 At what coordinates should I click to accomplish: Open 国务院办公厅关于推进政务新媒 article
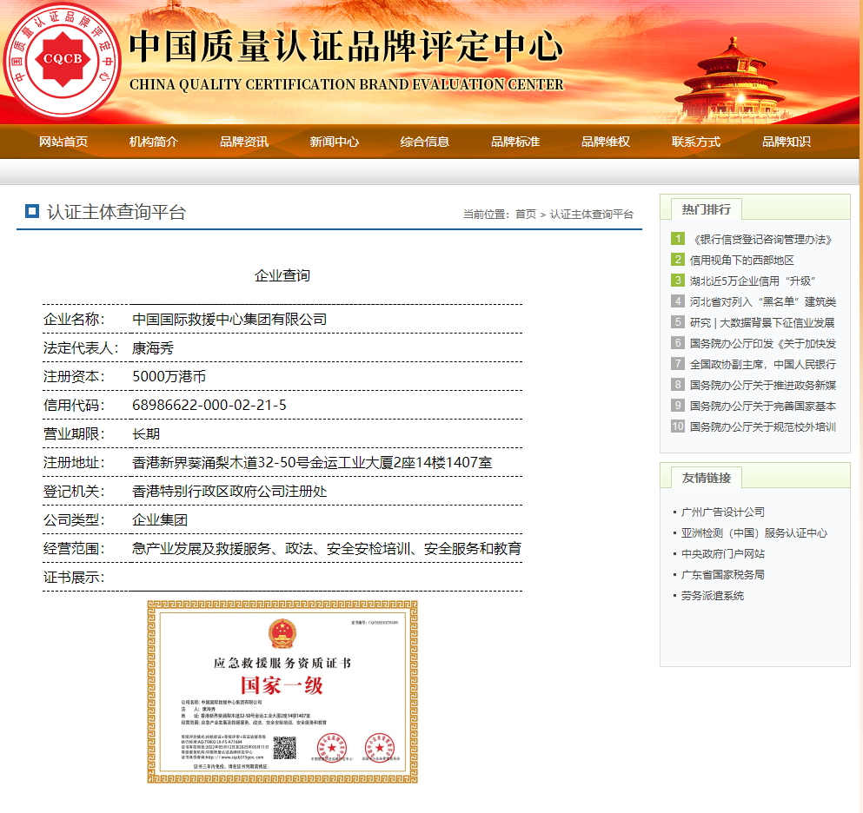click(763, 386)
